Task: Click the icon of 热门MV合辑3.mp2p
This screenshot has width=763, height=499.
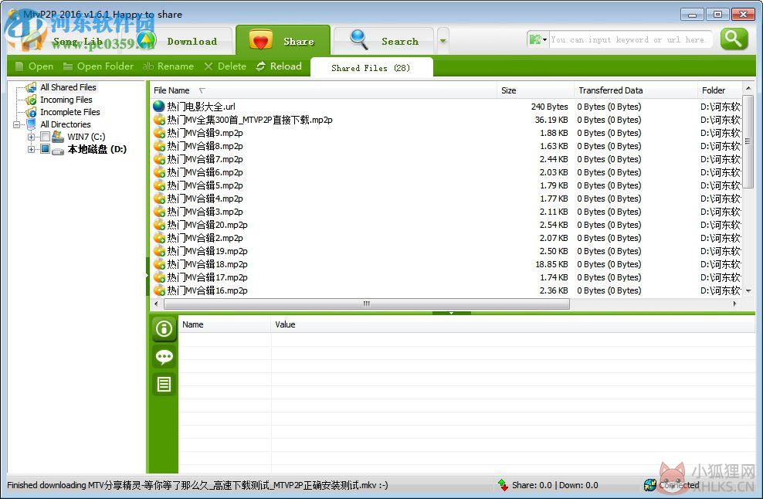Action: point(158,212)
